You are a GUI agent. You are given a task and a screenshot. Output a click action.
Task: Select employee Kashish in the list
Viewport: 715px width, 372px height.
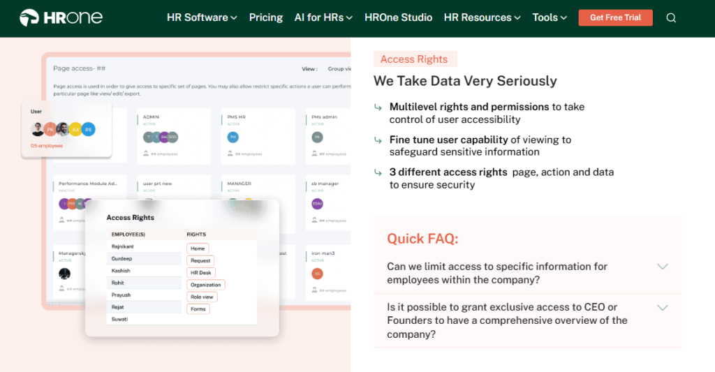point(144,271)
